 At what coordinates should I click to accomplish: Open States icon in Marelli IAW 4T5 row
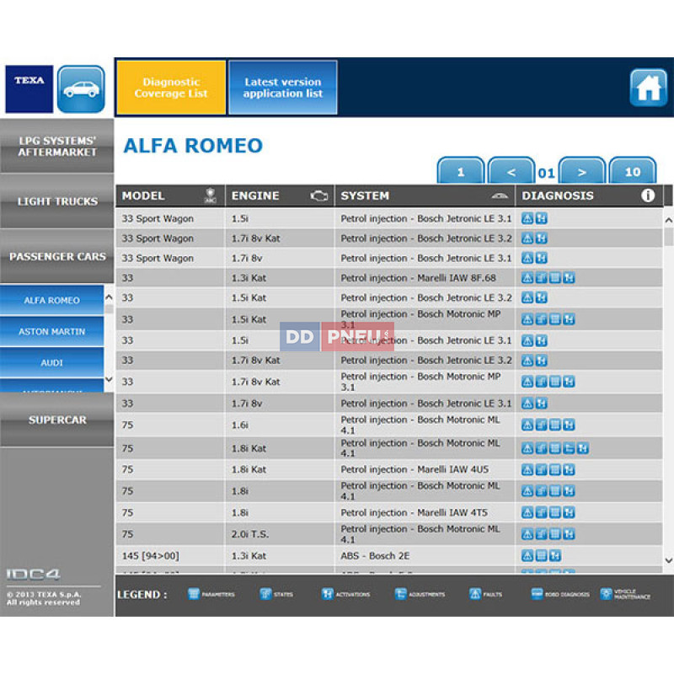(541, 512)
